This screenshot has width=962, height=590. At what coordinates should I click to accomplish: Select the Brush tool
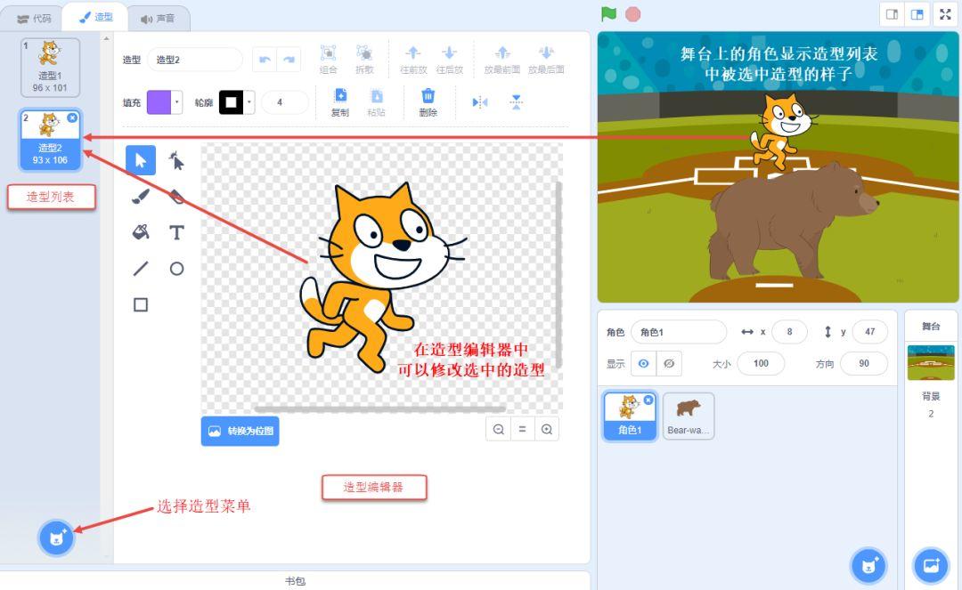point(141,196)
